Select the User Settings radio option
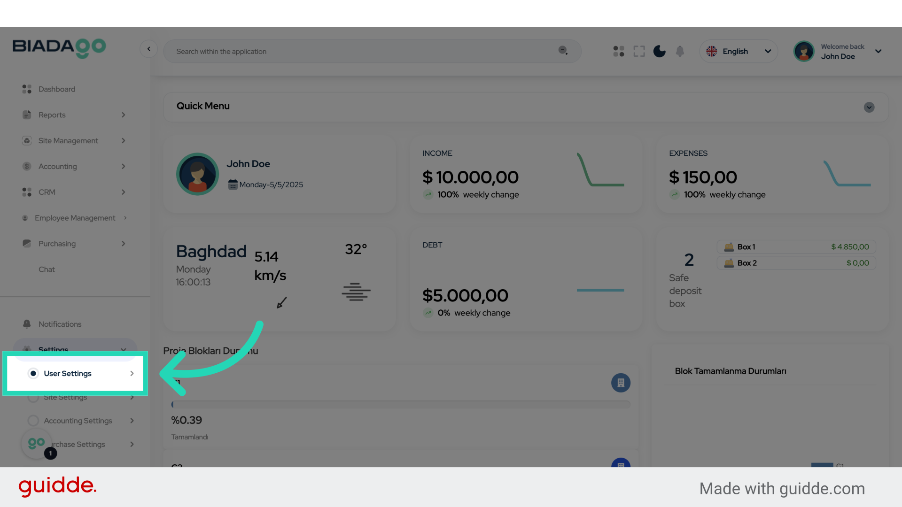This screenshot has width=902, height=507. [33, 374]
